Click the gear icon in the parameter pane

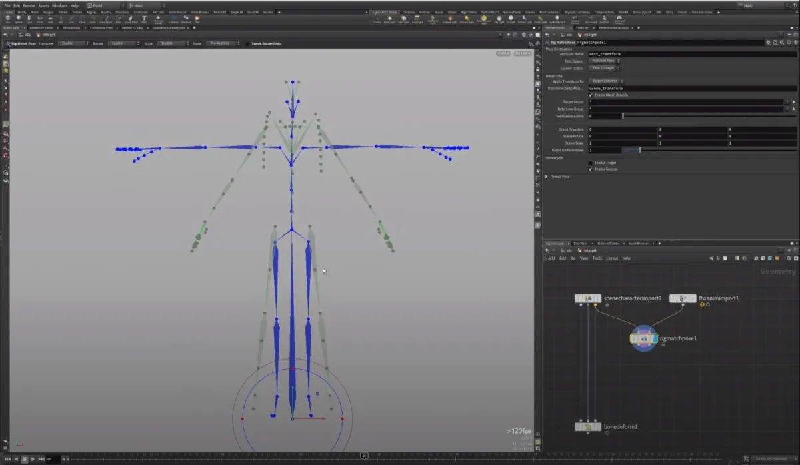click(768, 42)
